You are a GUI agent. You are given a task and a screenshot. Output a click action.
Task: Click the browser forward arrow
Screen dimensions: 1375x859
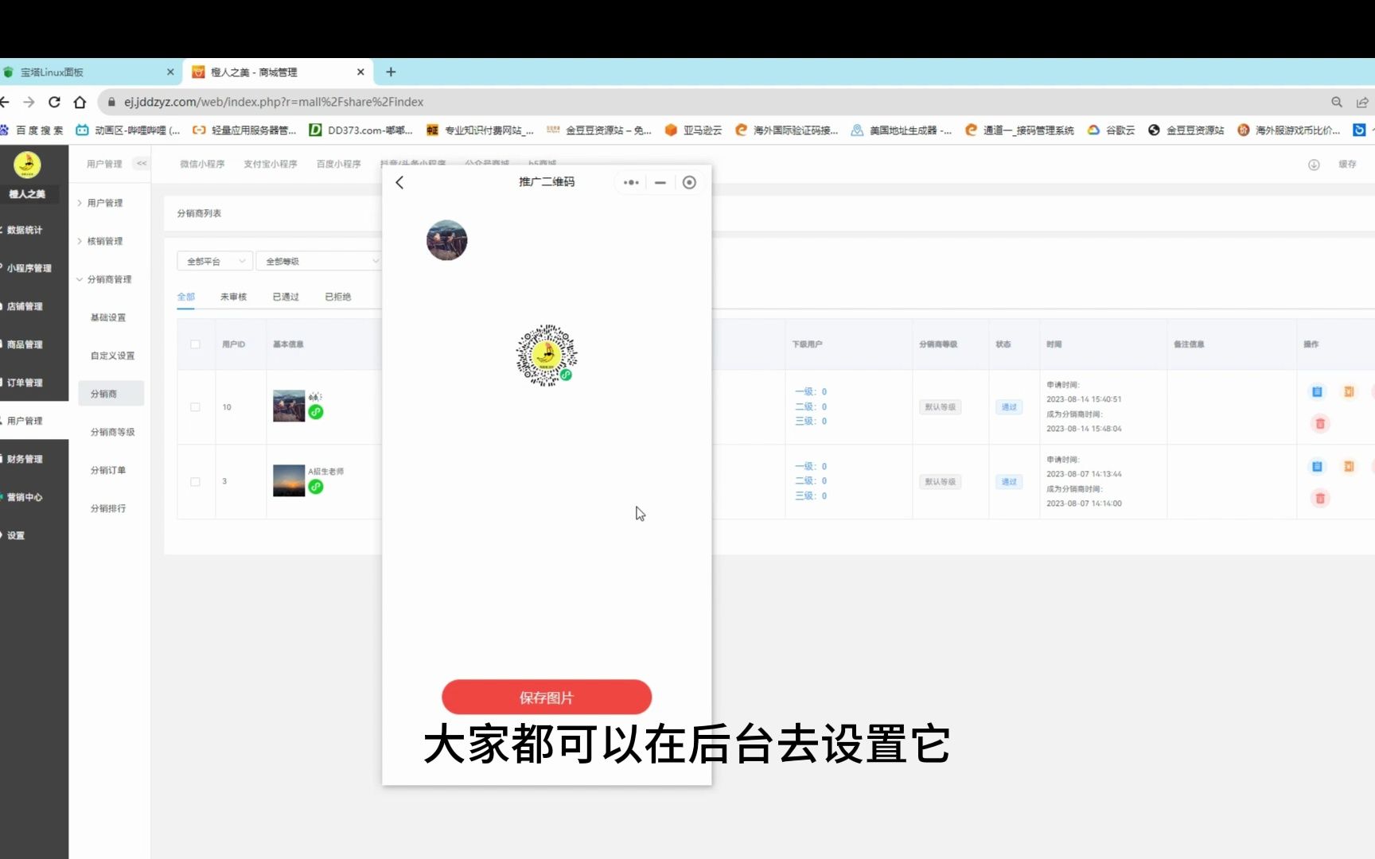pyautogui.click(x=29, y=102)
